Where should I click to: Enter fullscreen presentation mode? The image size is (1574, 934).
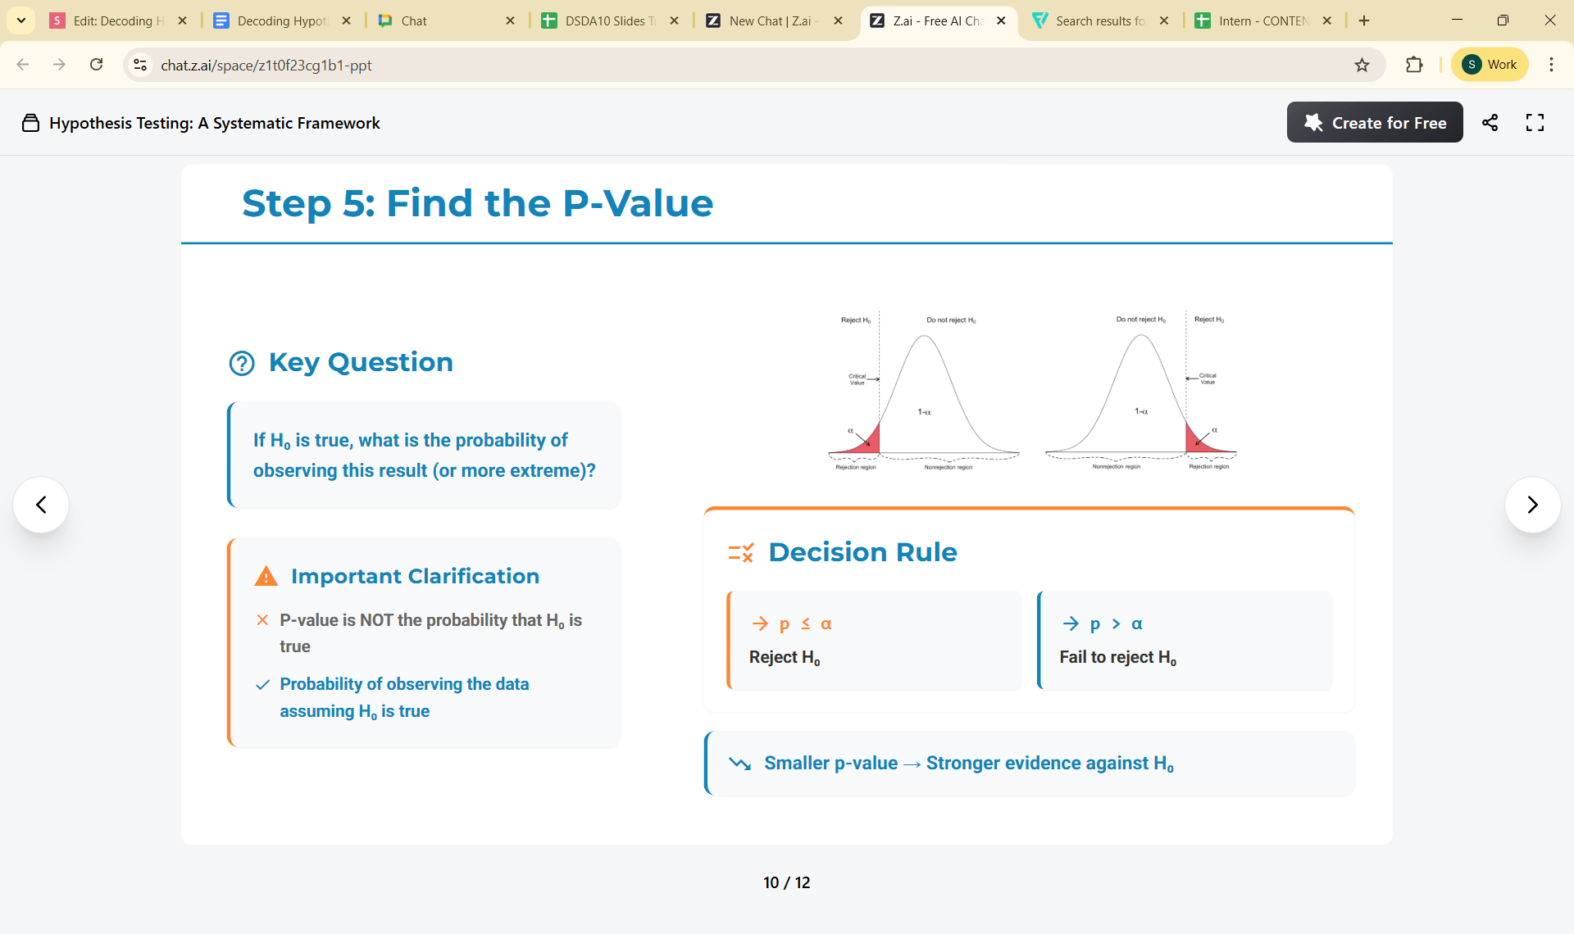point(1535,123)
